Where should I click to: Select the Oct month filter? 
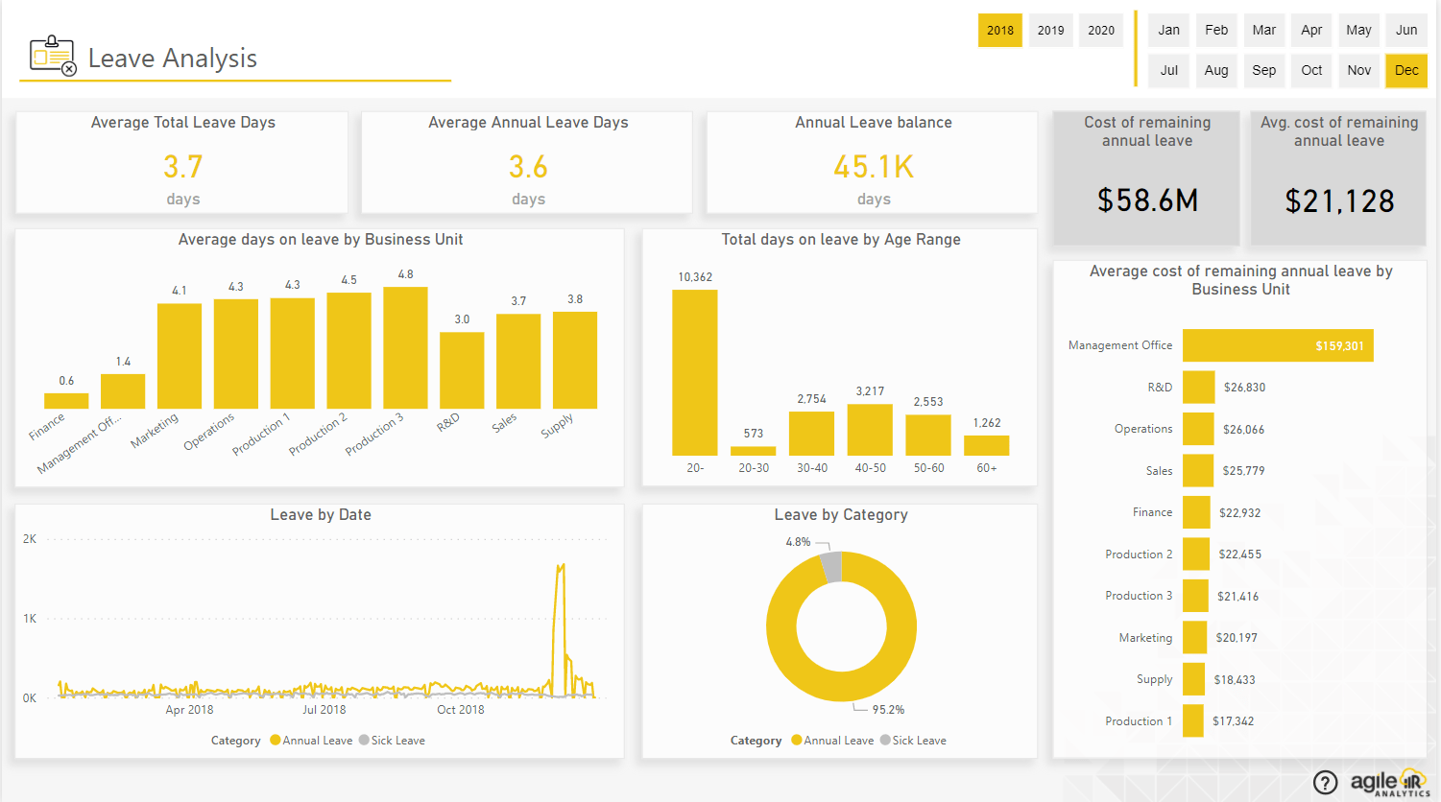[x=1310, y=70]
